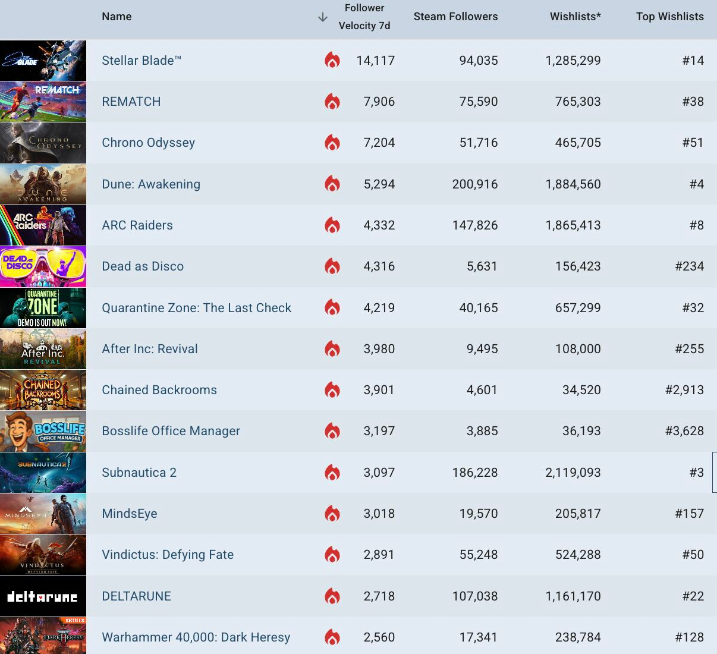
Task: Click the flame icon in Chained Backrooms row
Action: pos(332,390)
